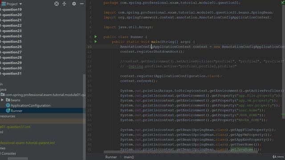
Task: Click the getAppEnvProperty() println line
Action: (197, 140)
